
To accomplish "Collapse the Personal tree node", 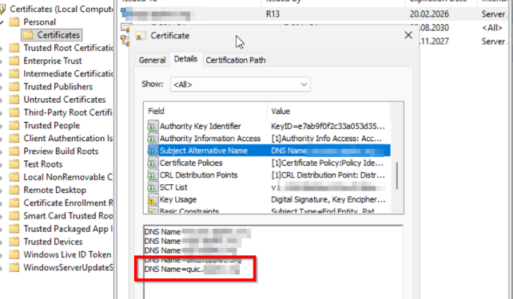I will (2, 22).
